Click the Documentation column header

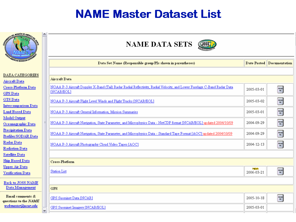pos(280,63)
